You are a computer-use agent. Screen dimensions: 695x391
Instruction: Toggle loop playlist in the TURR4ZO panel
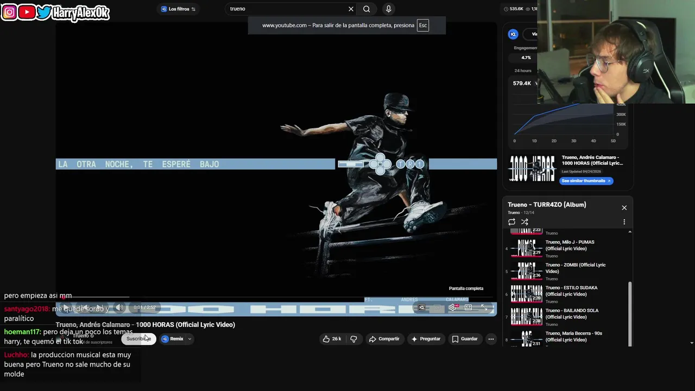pyautogui.click(x=511, y=222)
